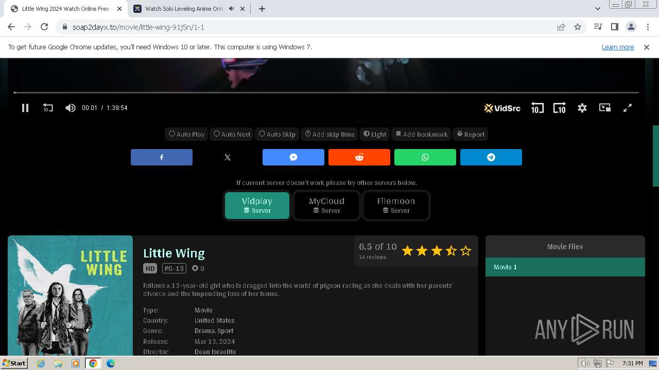Click the PG-13 rating badge
The height and width of the screenshot is (370, 659).
tap(174, 268)
